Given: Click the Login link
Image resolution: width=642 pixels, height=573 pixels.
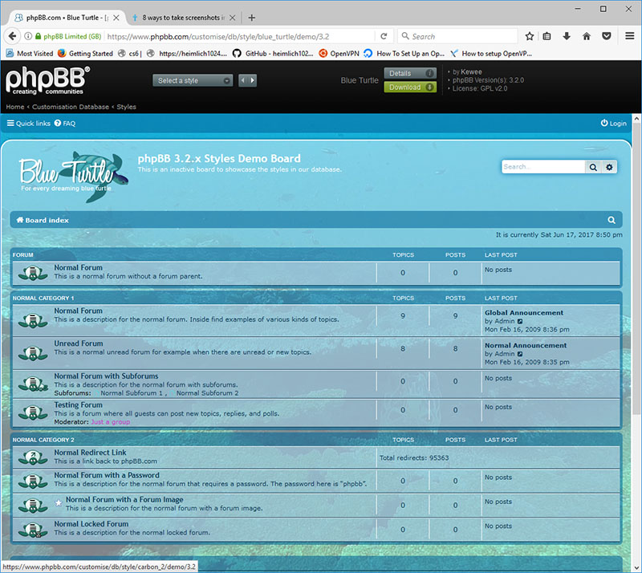Looking at the screenshot, I should [613, 124].
